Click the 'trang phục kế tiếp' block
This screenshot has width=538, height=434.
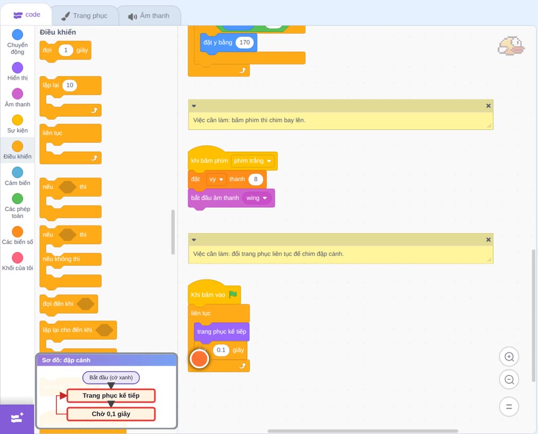(x=222, y=332)
